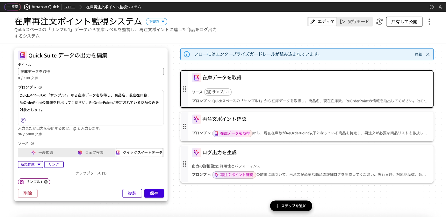
Task: Click the help question mark icon
Action: click(432, 7)
